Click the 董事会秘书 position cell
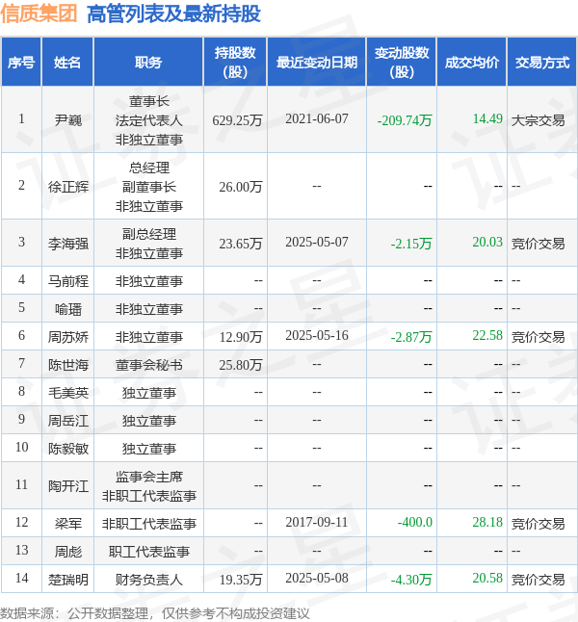 pos(149,365)
